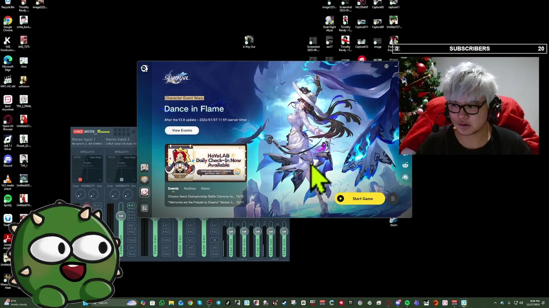
Task: Open the support headset icon in launcher
Action: (405, 177)
